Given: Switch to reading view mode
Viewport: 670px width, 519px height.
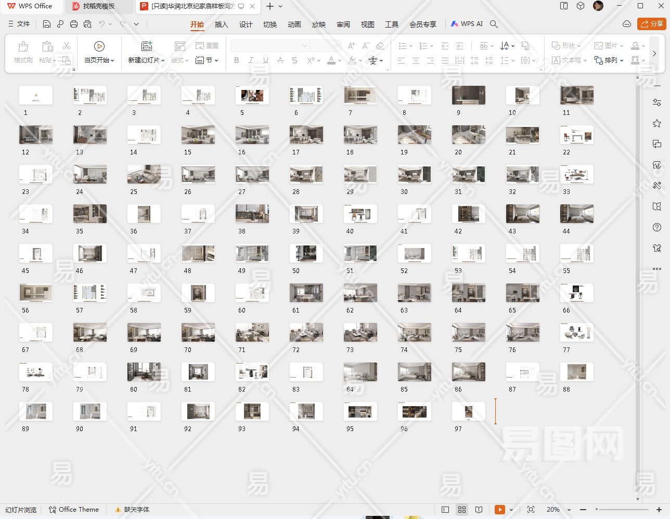Looking at the screenshot, I should (x=479, y=510).
